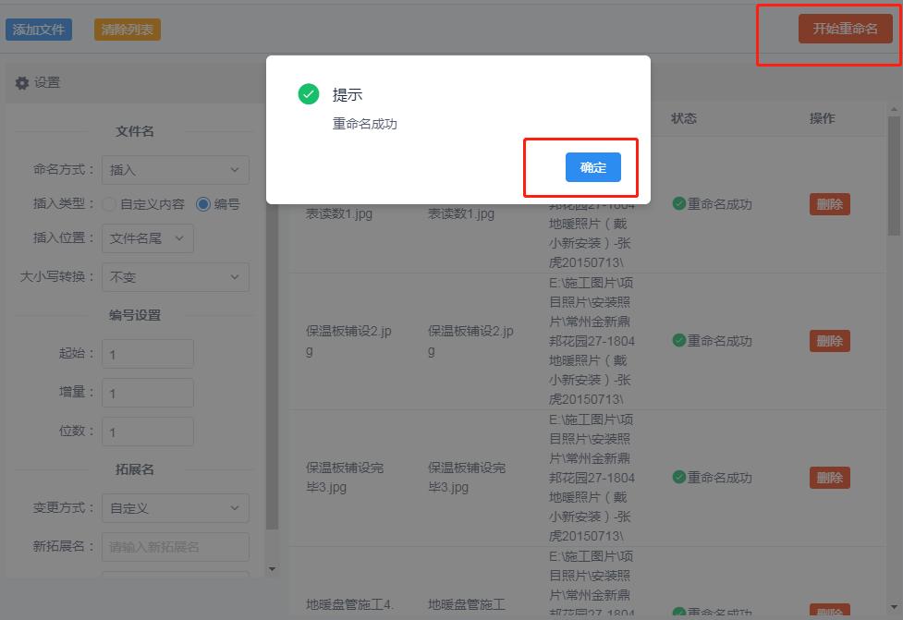
Task: Remove 保温板铺设2.jpg via 删除 button
Action: pyautogui.click(x=829, y=340)
